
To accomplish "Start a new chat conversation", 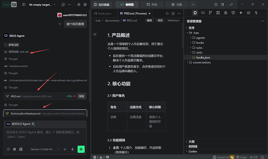I will (63, 5).
